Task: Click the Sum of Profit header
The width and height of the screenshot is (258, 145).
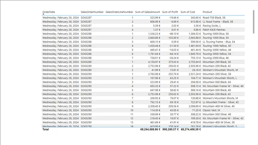Action: (x=170, y=12)
